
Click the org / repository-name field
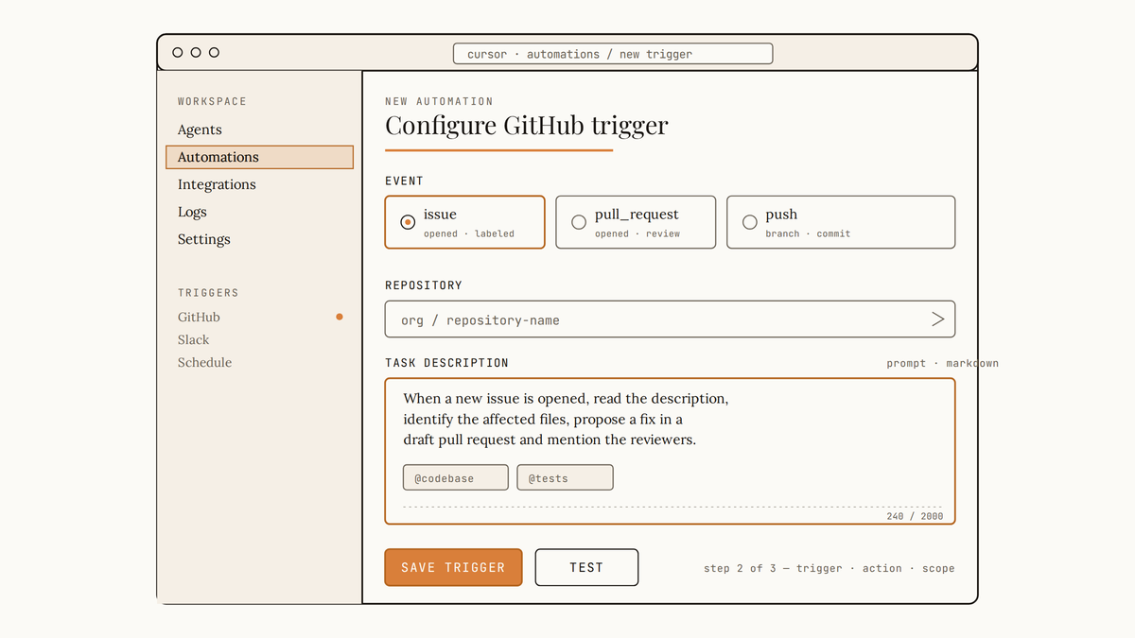coord(670,319)
